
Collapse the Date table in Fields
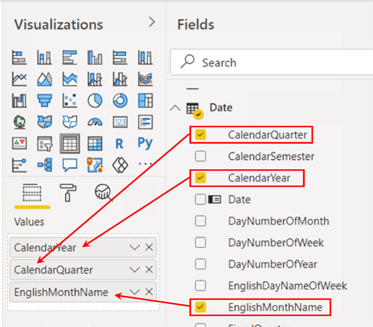click(174, 108)
